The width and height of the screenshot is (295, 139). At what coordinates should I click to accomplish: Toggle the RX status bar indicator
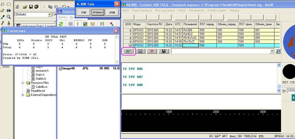211,136
